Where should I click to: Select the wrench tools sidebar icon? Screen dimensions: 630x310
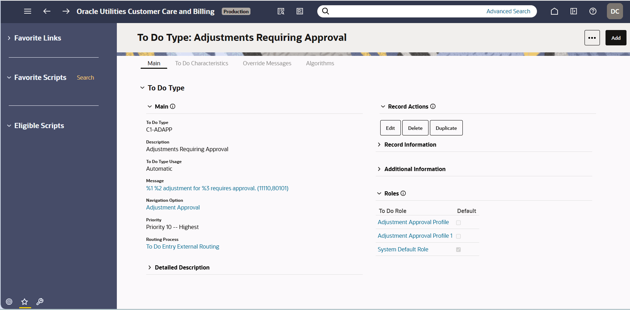pyautogui.click(x=40, y=302)
